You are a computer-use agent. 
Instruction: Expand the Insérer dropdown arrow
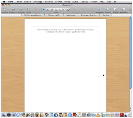click(x=31, y=9)
